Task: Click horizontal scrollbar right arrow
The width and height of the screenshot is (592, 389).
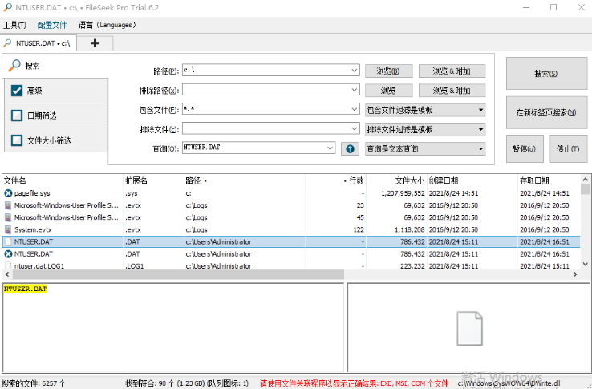Action: coord(575,274)
